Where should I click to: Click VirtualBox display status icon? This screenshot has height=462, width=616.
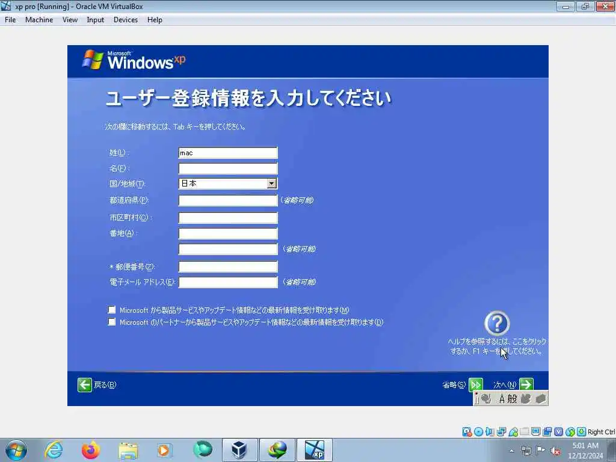[x=535, y=432]
